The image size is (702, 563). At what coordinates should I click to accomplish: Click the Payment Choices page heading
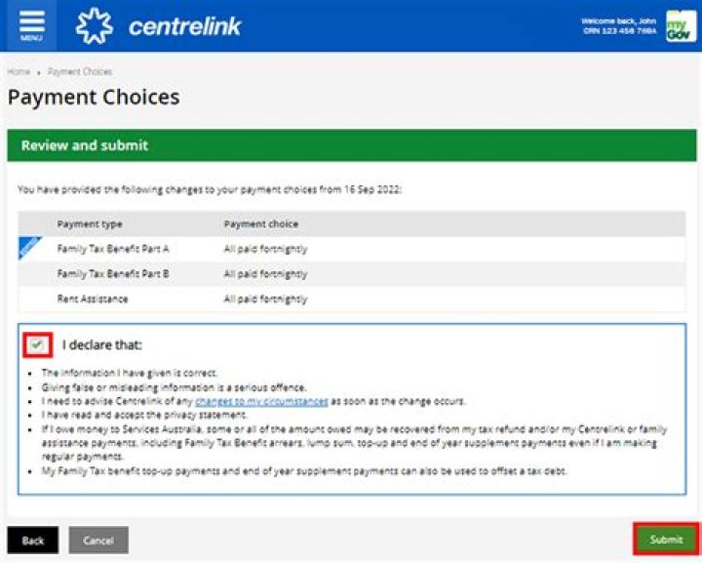(x=94, y=98)
